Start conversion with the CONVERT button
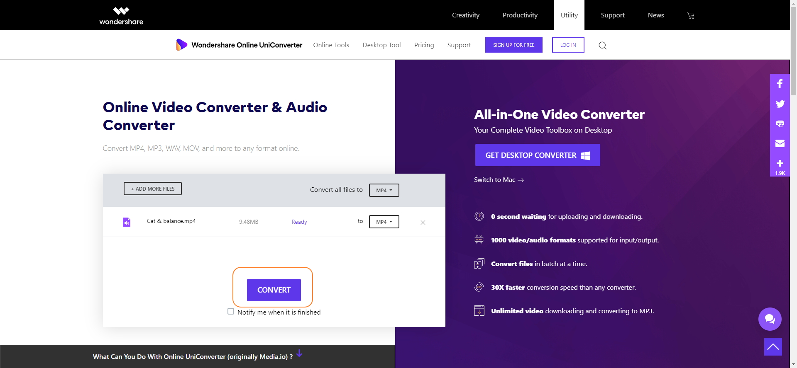 click(274, 290)
